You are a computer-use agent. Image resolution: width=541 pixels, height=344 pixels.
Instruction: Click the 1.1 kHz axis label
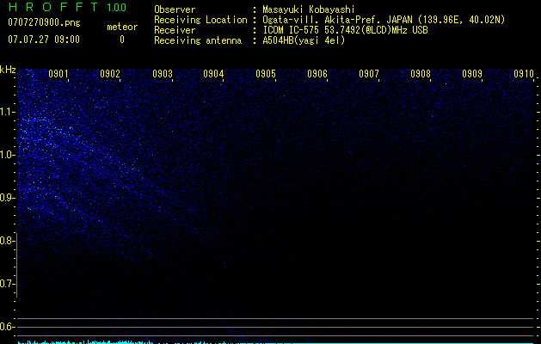[8, 112]
